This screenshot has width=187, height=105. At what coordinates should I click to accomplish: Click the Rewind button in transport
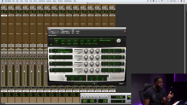click(x=90, y=97)
